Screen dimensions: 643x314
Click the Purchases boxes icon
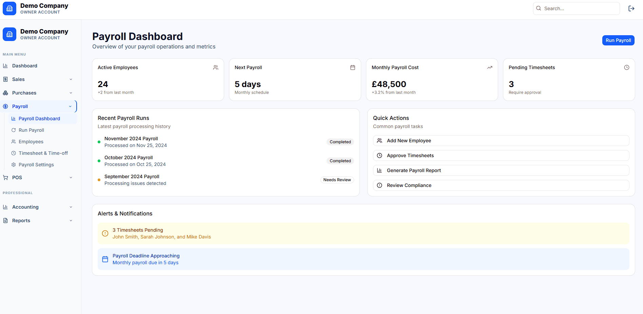[5, 93]
